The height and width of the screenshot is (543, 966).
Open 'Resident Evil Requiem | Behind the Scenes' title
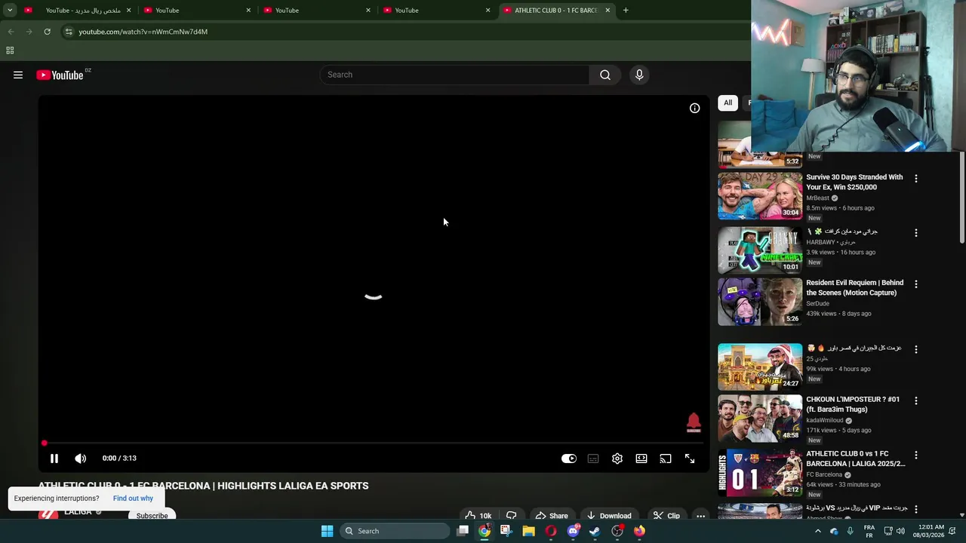854,287
